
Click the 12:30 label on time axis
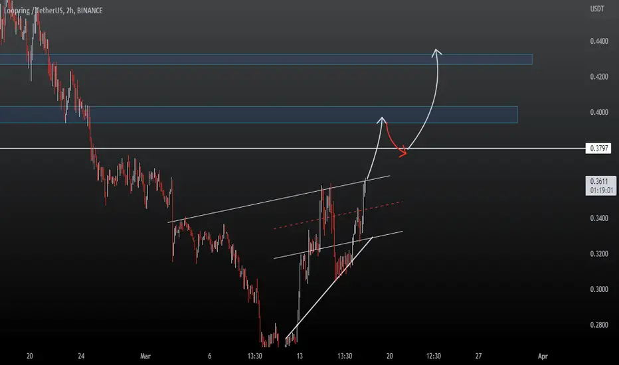point(434,356)
